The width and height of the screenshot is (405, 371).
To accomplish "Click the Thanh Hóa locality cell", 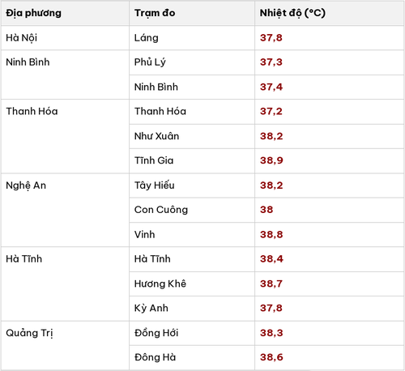I will click(x=65, y=136).
